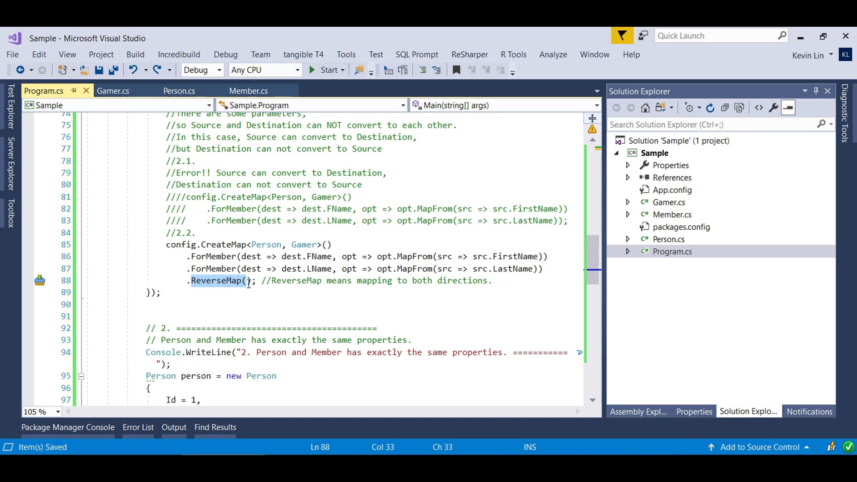Switch to the Person.cs tab
Viewport: 857px width, 482px height.
[x=179, y=91]
